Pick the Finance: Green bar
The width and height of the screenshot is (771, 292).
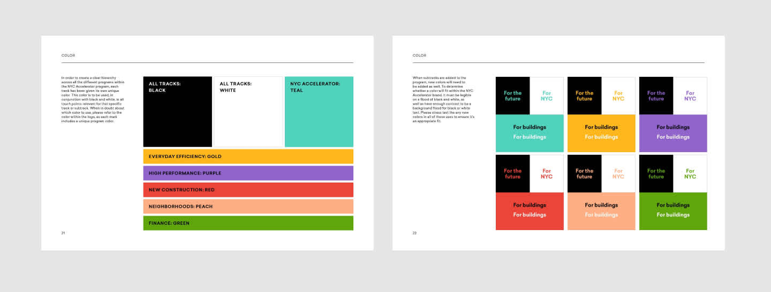(248, 223)
